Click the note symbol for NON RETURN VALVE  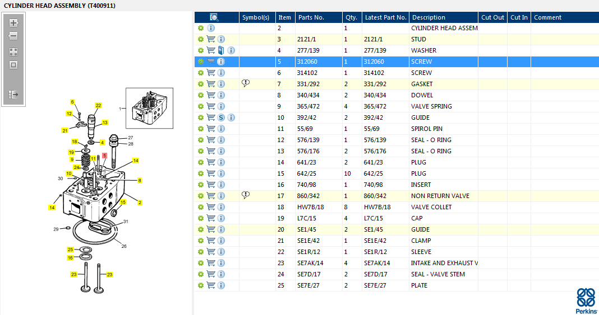(x=245, y=195)
